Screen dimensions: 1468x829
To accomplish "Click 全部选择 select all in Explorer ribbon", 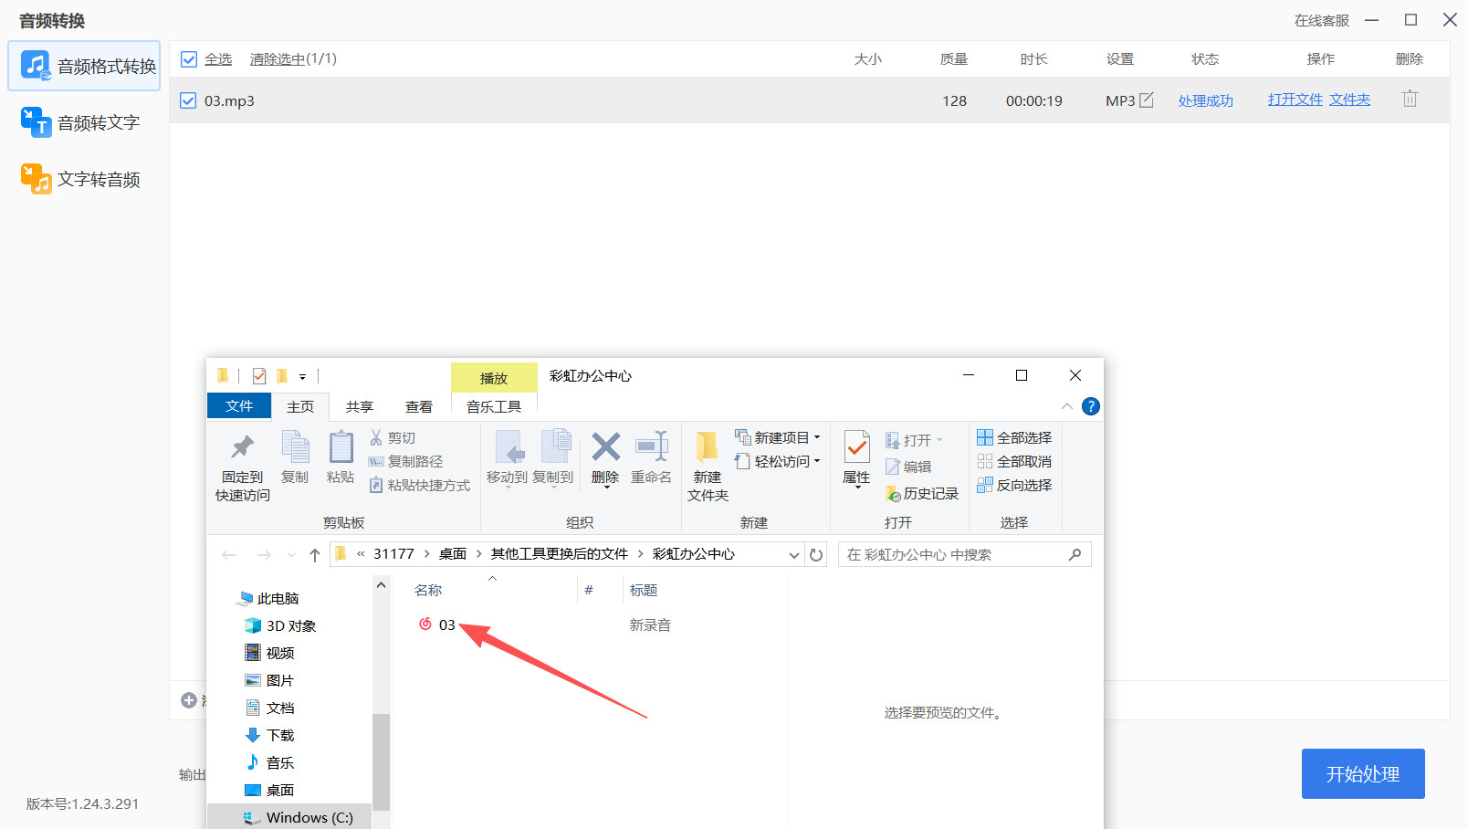I will click(x=1014, y=438).
